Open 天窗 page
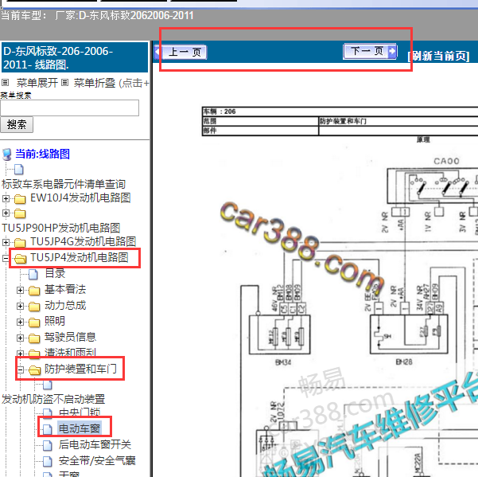The height and width of the screenshot is (477, 478). point(69,474)
